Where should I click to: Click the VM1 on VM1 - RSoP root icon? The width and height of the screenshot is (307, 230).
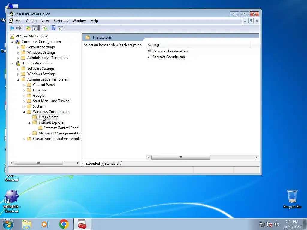pos(12,36)
